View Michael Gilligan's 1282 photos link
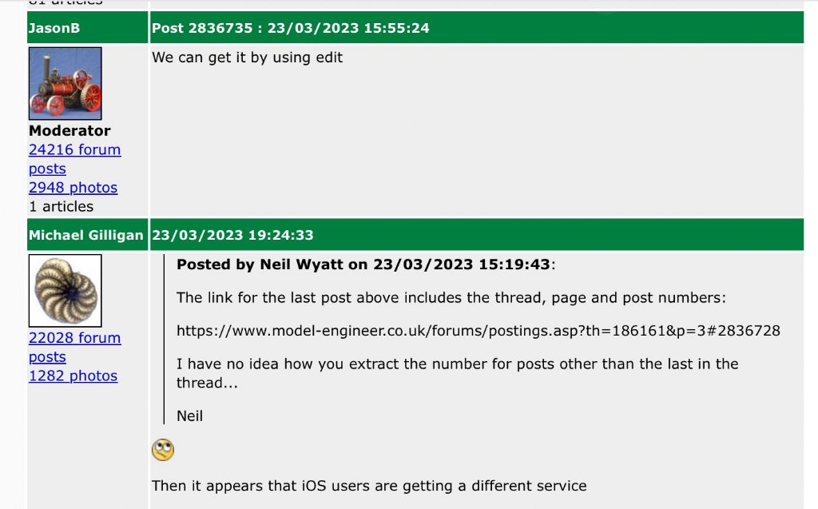Screen dimensions: 818x509 tap(73, 376)
